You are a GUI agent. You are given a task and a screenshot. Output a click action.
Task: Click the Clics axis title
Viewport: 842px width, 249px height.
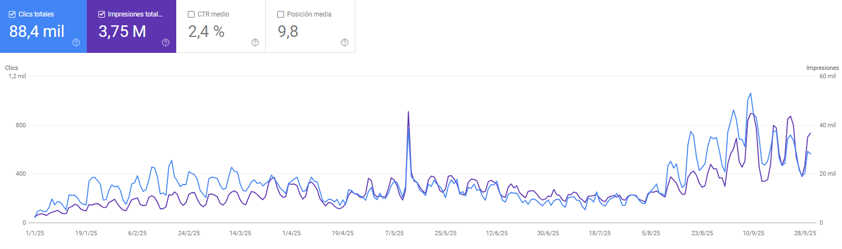(x=12, y=68)
